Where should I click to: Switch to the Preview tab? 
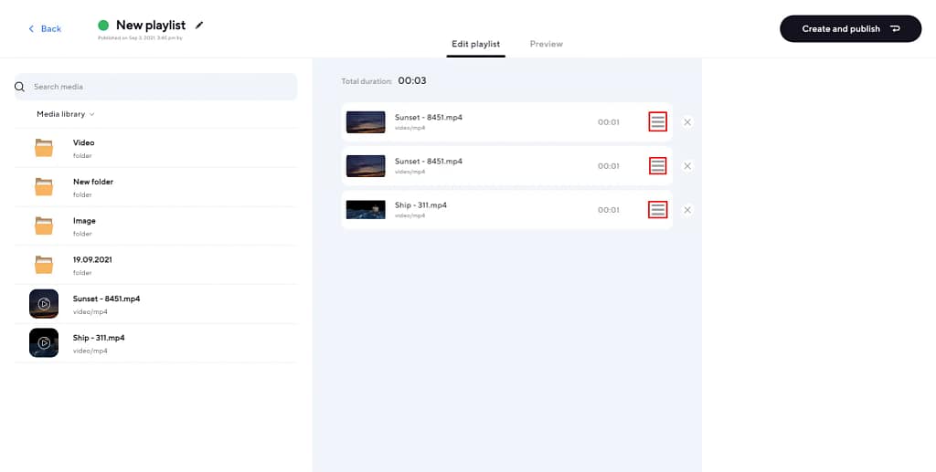click(546, 44)
